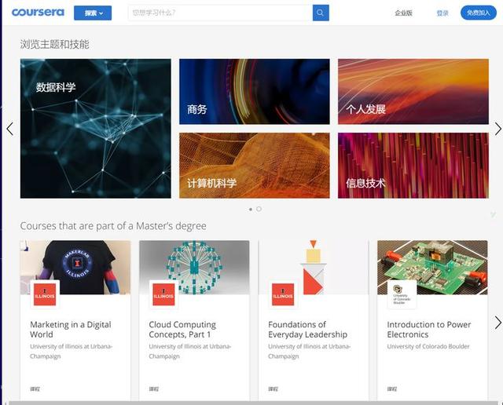Go to next topics carousel arrow
This screenshot has width=503, height=405.
coord(497,129)
